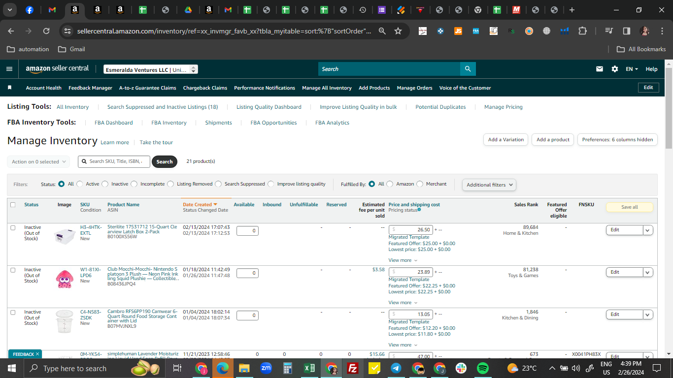Choose the Incomplete status filter

tap(134, 184)
